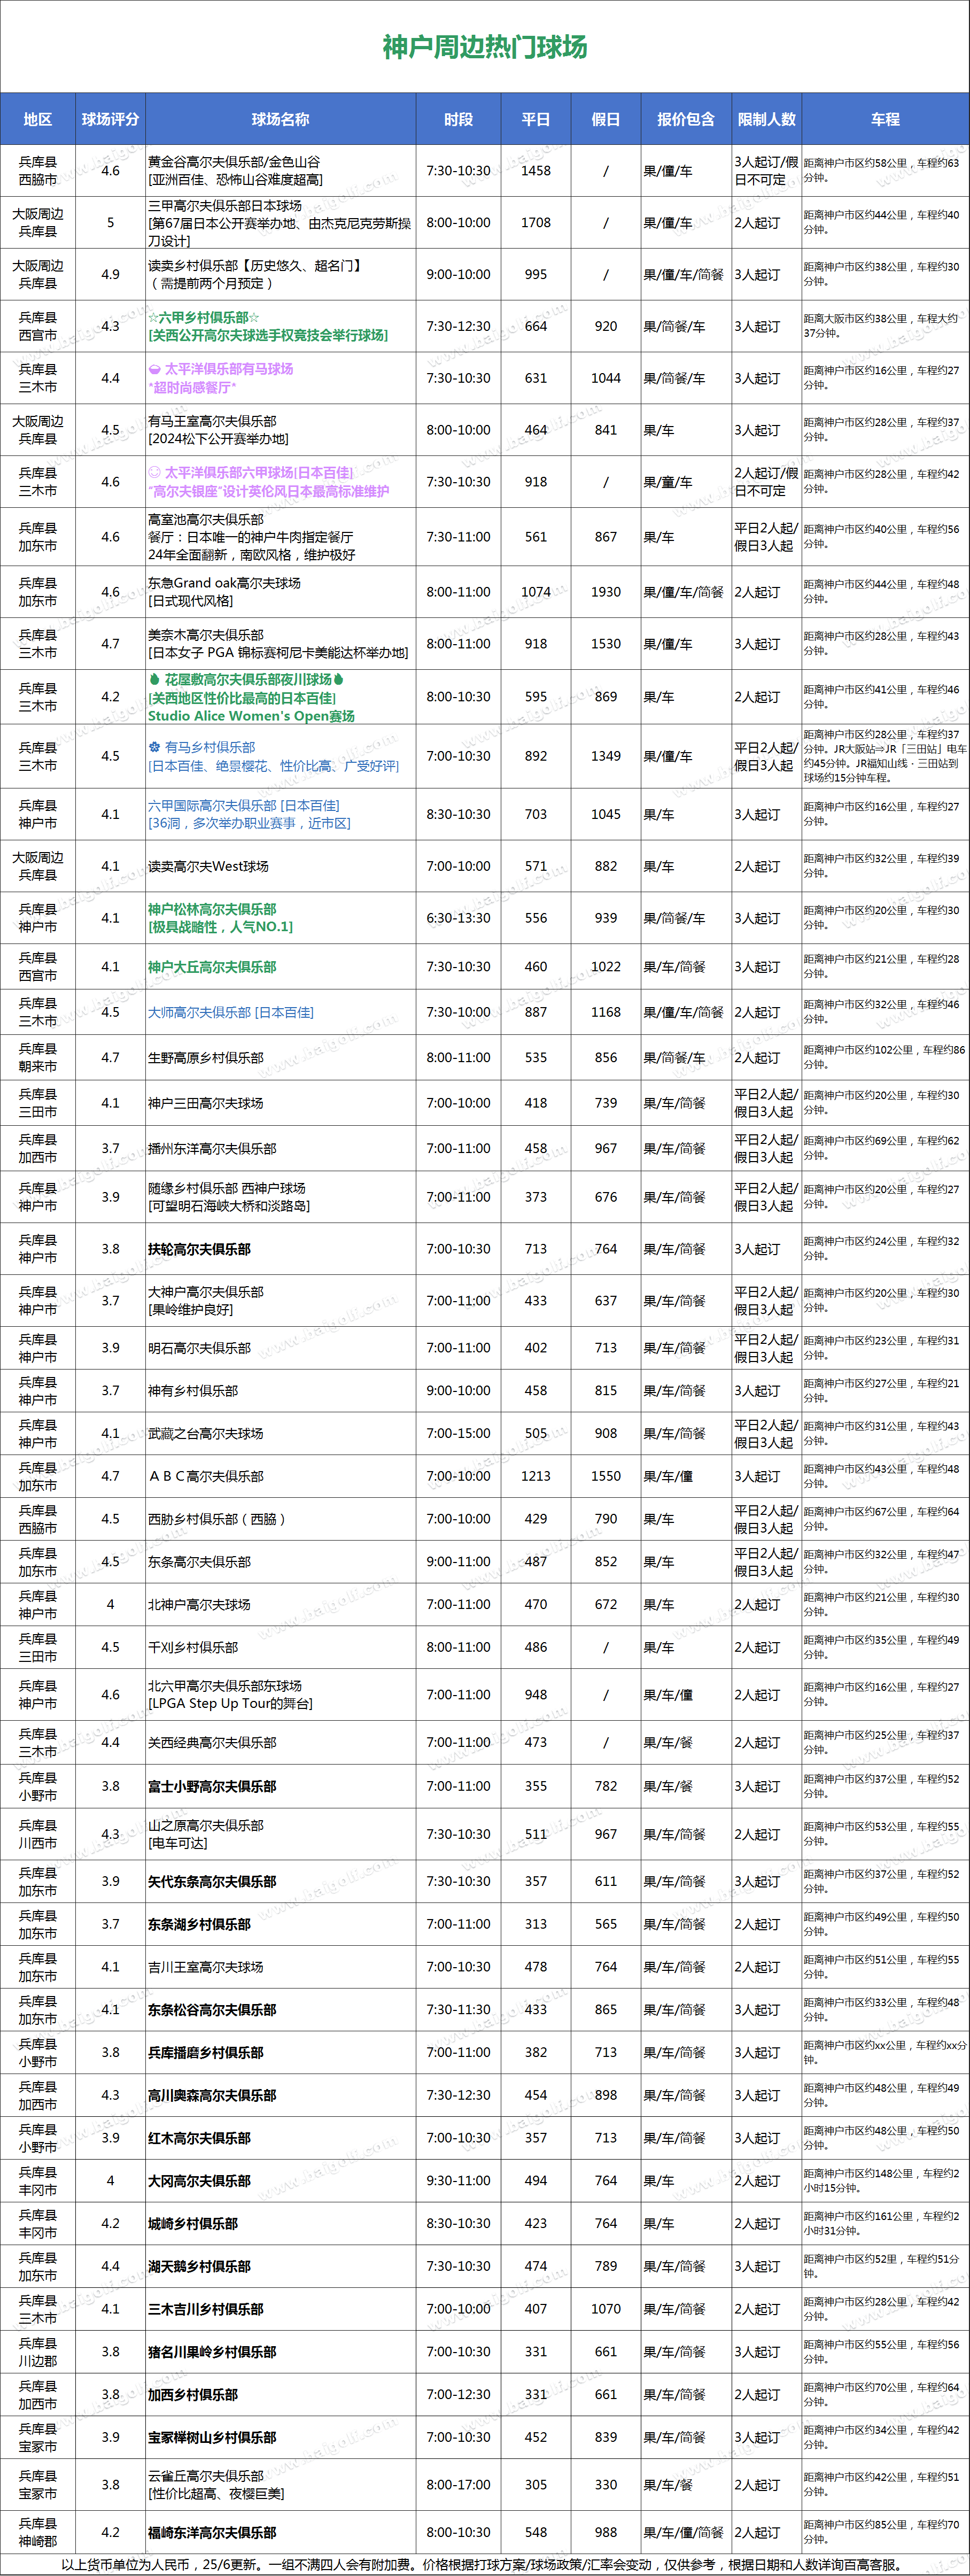This screenshot has width=970, height=2576.
Task: Click the 时段 column header
Action: tap(459, 119)
